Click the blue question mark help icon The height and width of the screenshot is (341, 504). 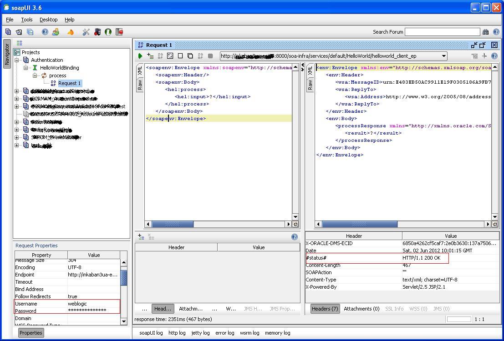coord(45,32)
